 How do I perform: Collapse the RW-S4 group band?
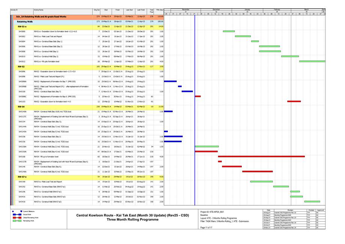(21, 107)
